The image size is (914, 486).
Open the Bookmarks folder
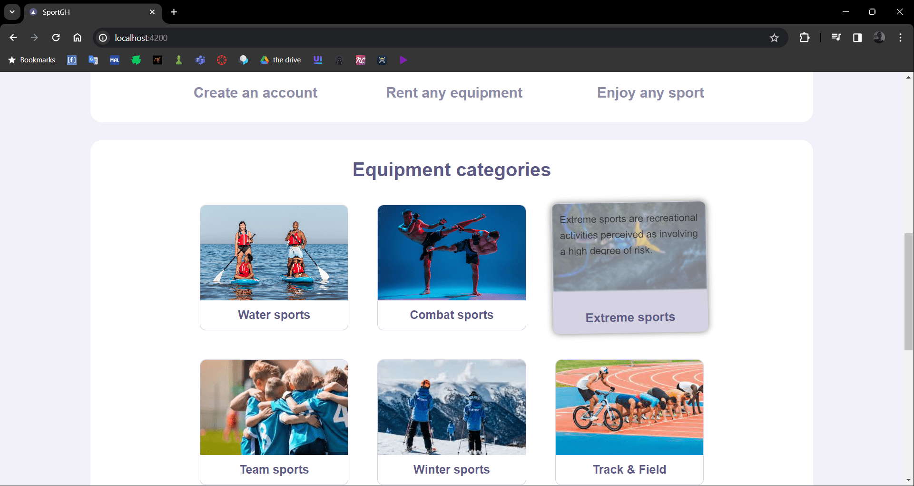click(x=32, y=60)
